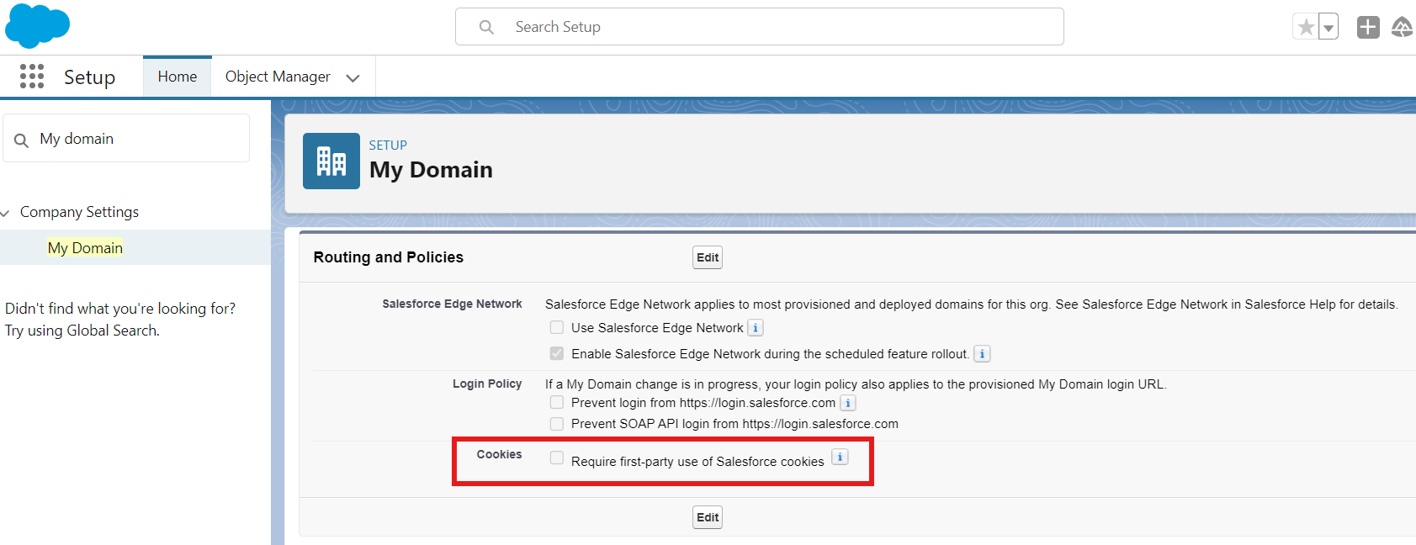
Task: Switch to the Home tab
Action: pos(178,77)
